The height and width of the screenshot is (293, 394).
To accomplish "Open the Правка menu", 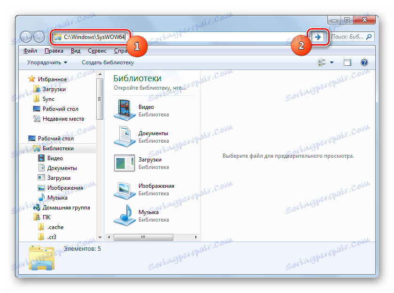I will (54, 51).
